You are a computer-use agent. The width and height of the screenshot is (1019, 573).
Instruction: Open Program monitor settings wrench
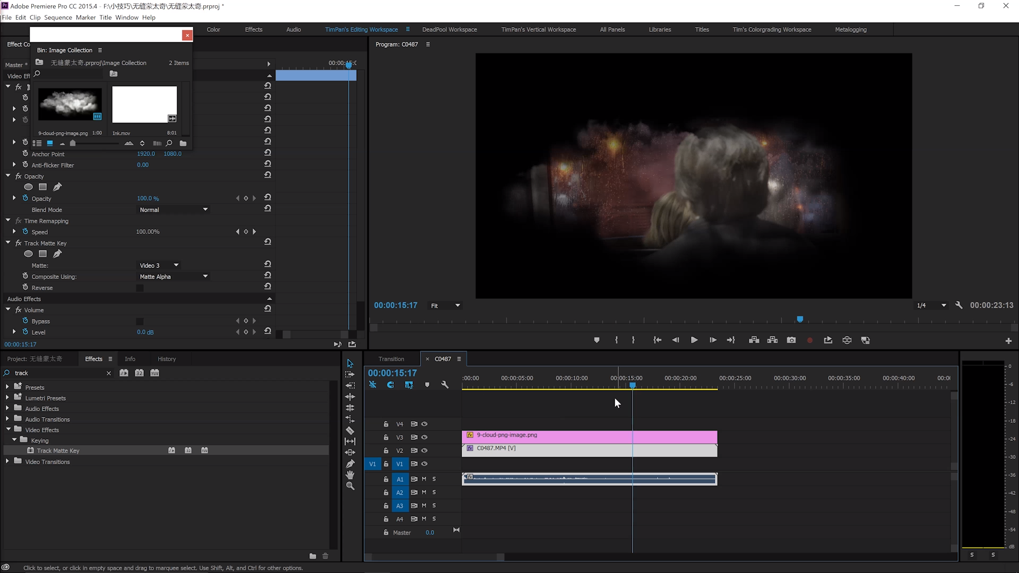(958, 305)
